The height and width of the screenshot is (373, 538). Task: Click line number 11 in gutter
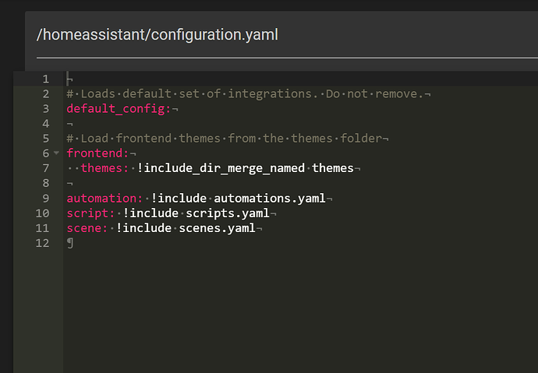pos(42,228)
